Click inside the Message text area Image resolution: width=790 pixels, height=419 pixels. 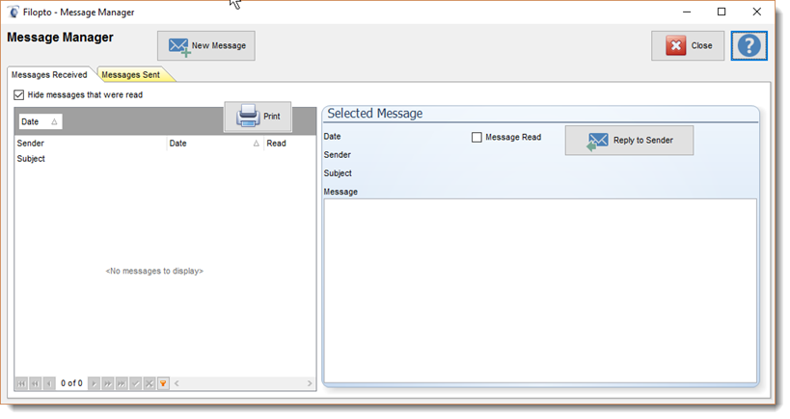click(539, 289)
